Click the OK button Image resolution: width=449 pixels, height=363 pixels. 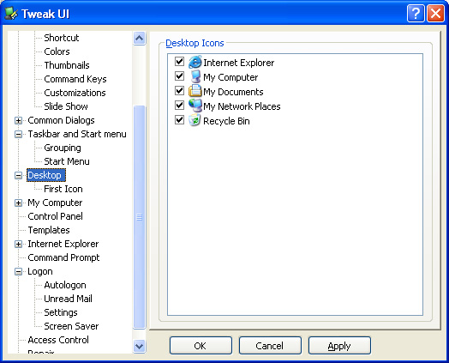coord(201,346)
